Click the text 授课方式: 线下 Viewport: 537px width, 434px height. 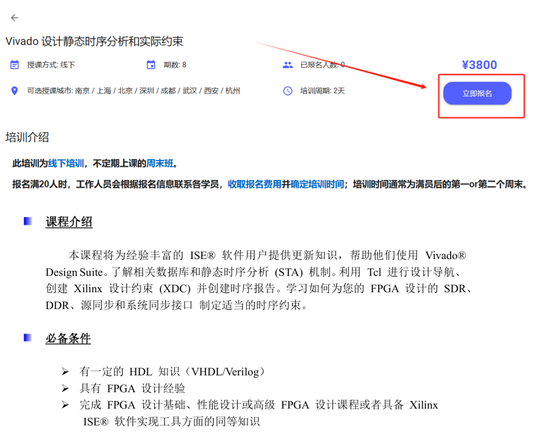(51, 65)
